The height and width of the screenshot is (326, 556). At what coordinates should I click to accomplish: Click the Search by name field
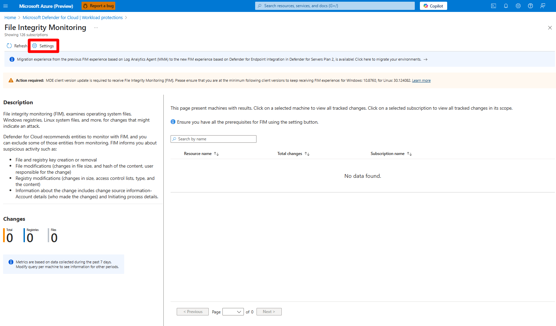point(214,139)
